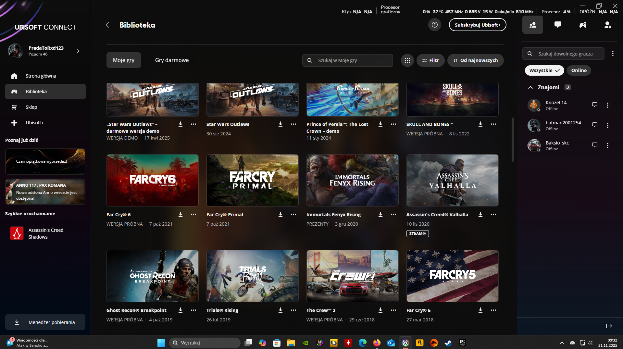
Task: Toggle Online friends filter
Action: (579, 70)
